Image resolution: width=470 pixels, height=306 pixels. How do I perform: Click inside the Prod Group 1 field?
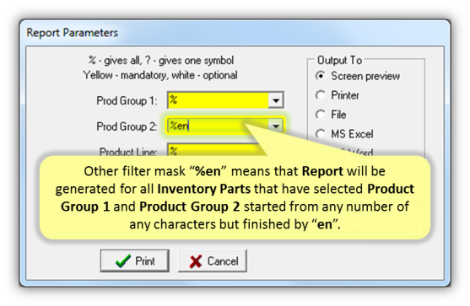219,100
